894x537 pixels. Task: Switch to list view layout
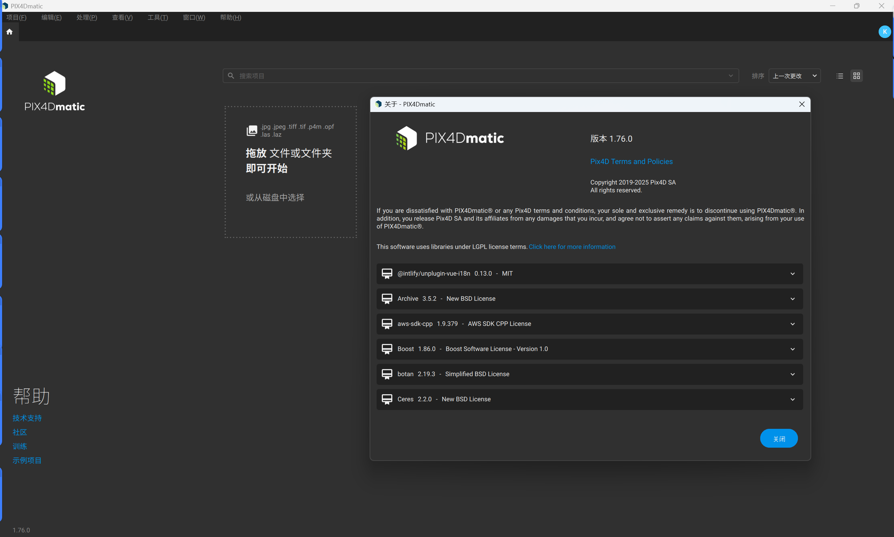[x=840, y=76]
